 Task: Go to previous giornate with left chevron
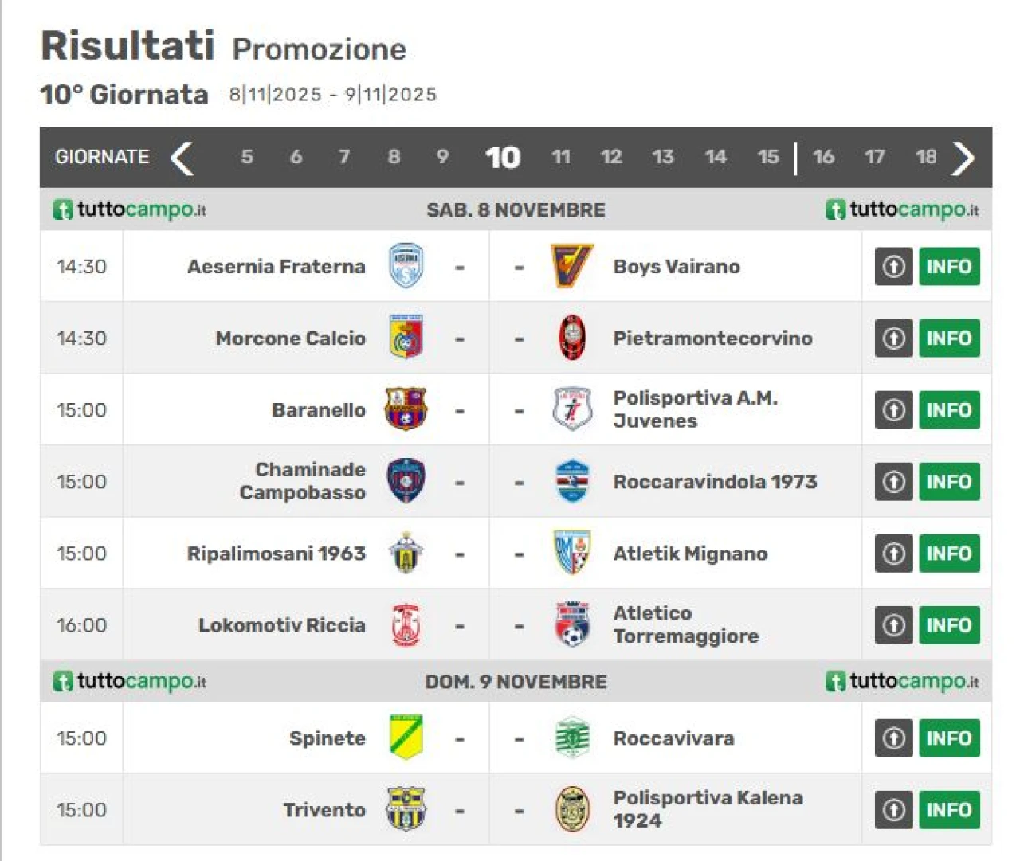(182, 158)
